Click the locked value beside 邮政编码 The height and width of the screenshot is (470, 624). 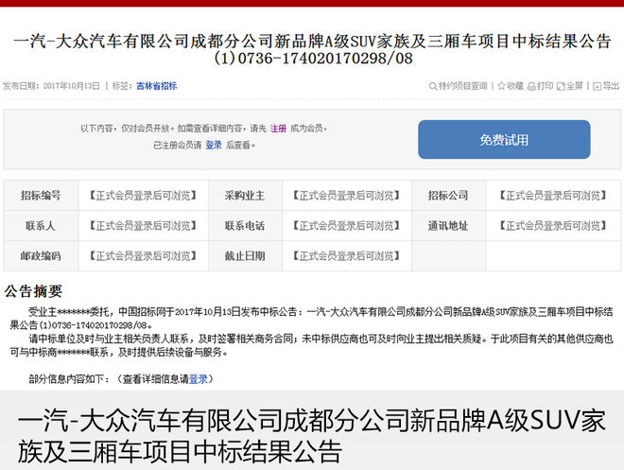143,256
